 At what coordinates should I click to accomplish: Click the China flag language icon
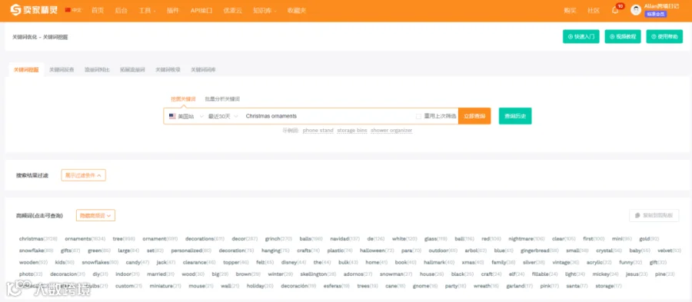pyautogui.click(x=68, y=10)
